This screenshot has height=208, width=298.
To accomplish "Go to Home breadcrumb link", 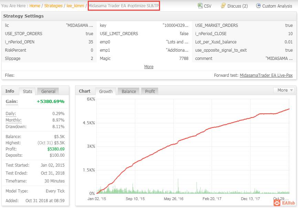I will (35, 6).
